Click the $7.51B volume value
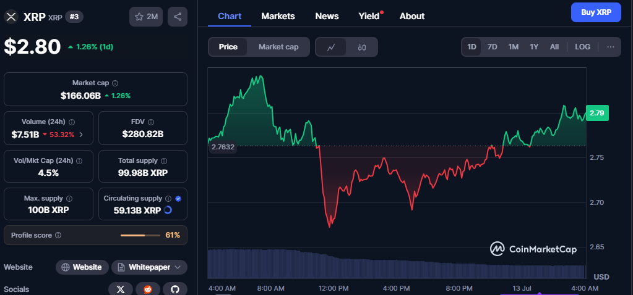The image size is (633, 295). [x=25, y=135]
